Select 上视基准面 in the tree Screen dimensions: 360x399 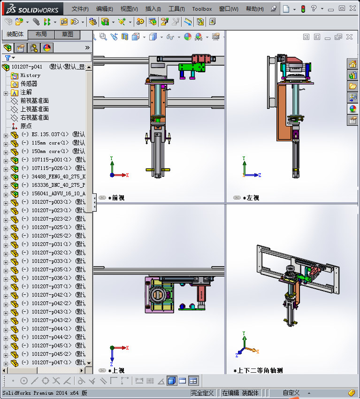tap(35, 109)
